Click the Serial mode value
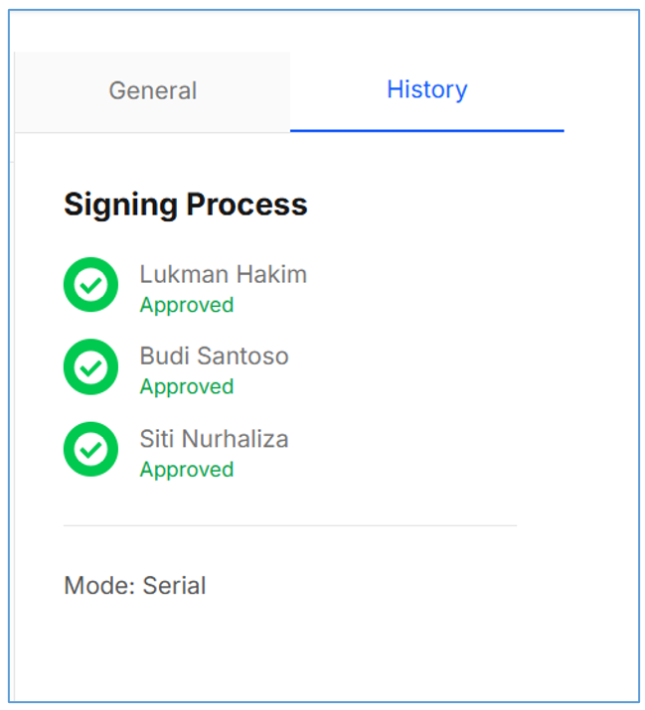Viewport: 645px width, 710px height. click(x=174, y=585)
